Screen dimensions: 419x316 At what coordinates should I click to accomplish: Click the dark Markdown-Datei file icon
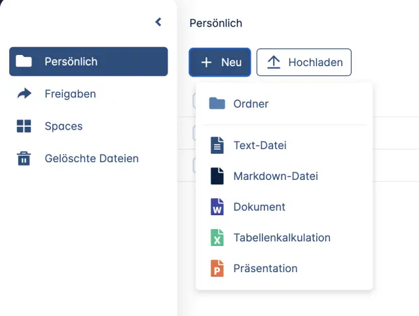[217, 176]
